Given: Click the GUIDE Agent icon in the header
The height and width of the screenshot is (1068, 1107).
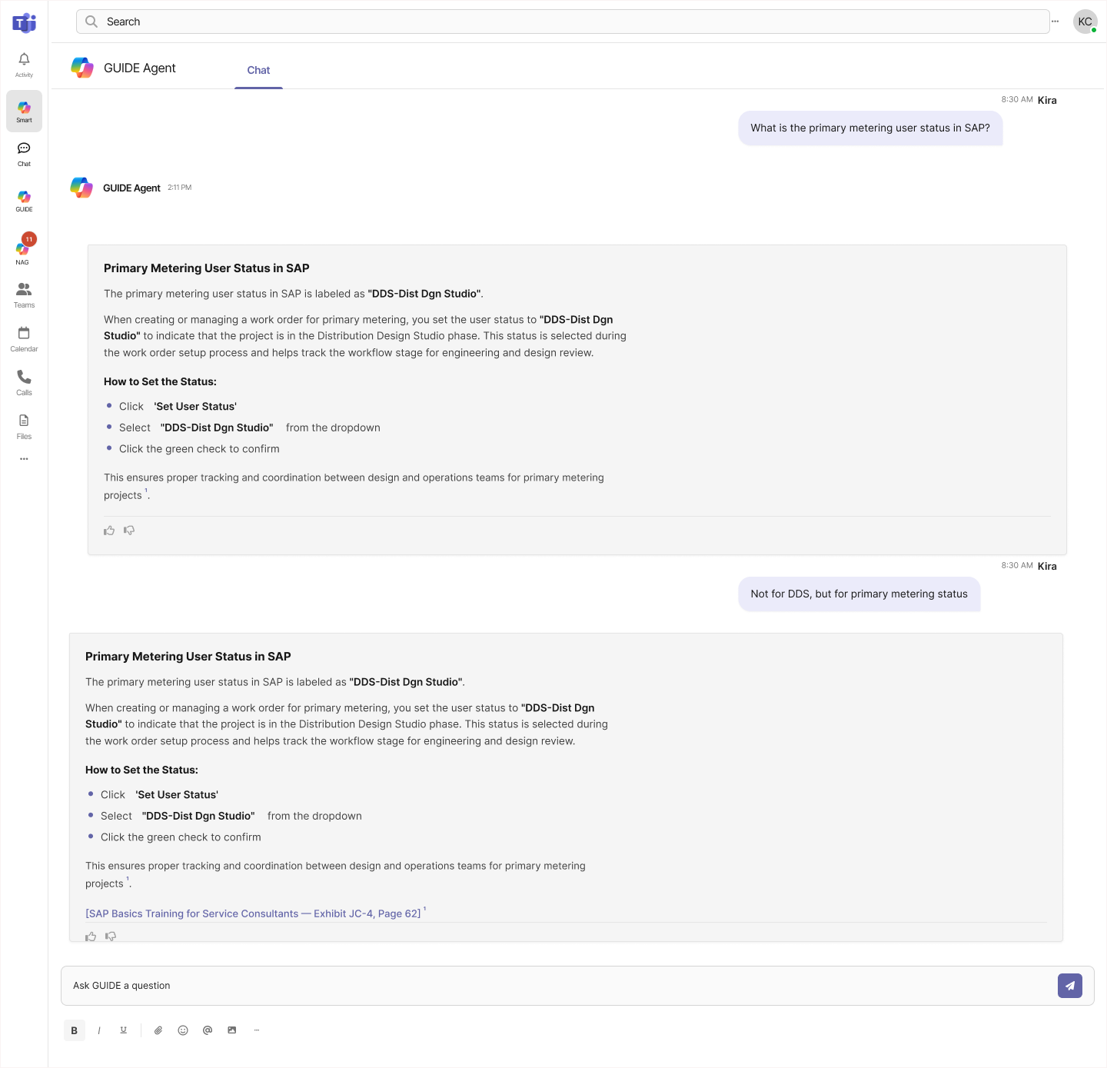Looking at the screenshot, I should click(82, 68).
